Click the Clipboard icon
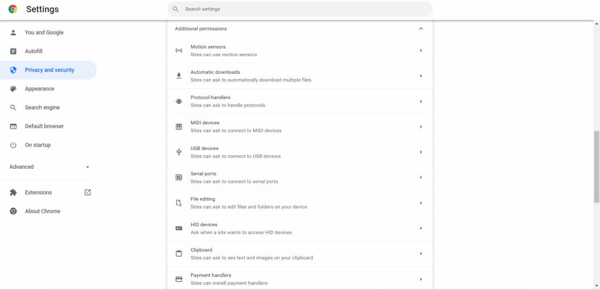600x290 pixels. [x=179, y=254]
